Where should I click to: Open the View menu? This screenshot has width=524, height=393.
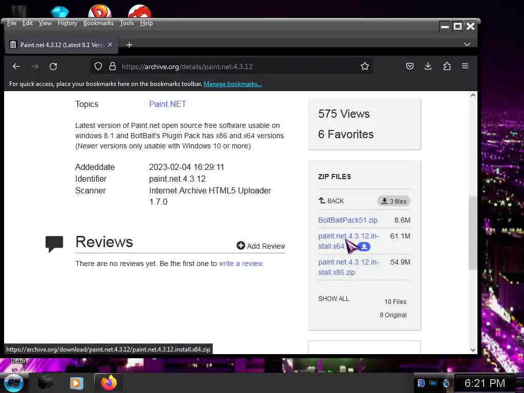(x=45, y=23)
